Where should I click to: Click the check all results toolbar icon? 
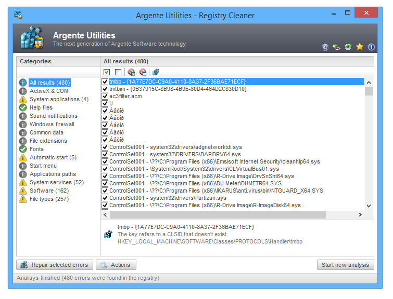107,72
